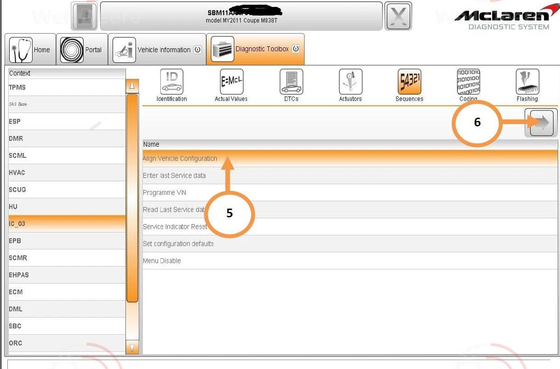The height and width of the screenshot is (369, 560).
Task: Click the orange context scrollbar thumb
Action: point(132,198)
